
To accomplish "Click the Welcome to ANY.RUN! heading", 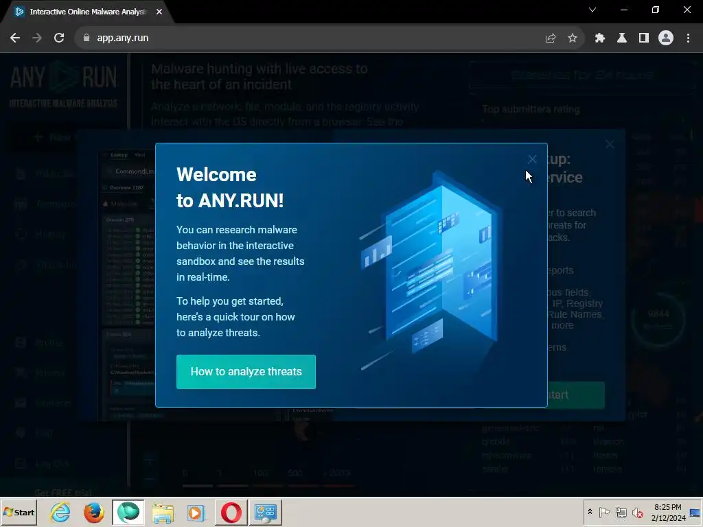I will (x=229, y=187).
